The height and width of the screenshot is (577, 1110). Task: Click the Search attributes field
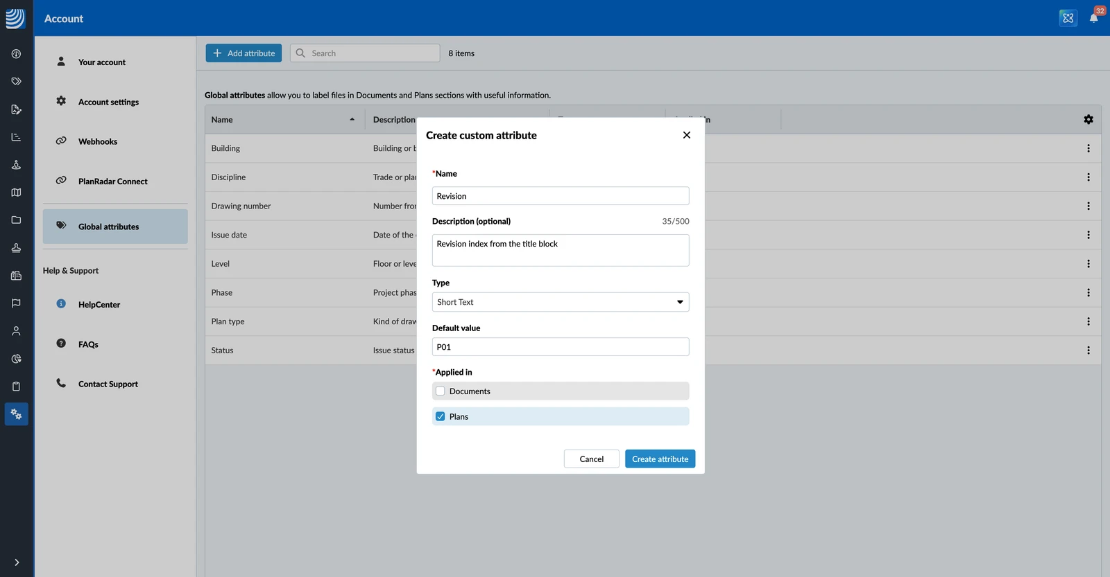[365, 53]
